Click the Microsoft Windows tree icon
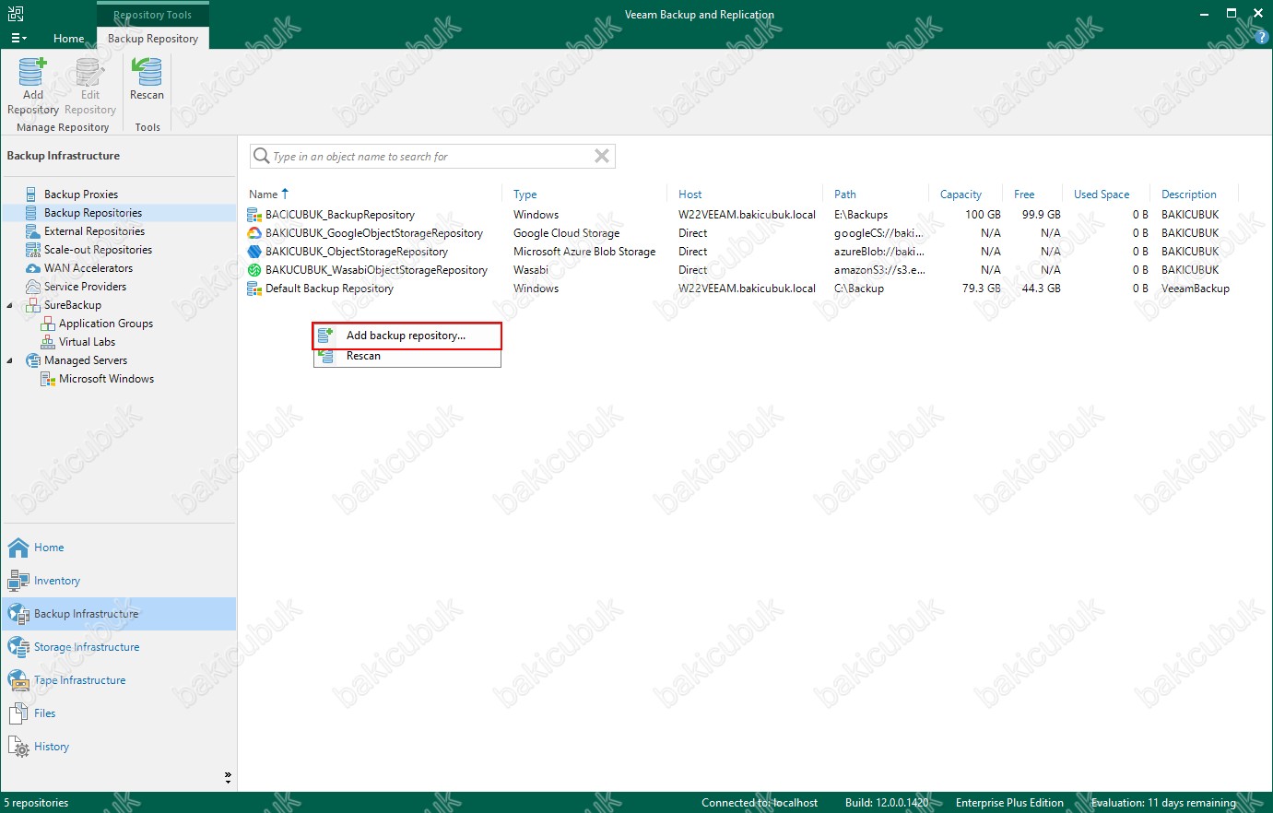Viewport: 1273px width, 813px height. (x=48, y=379)
